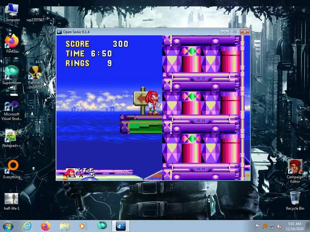Screen dimensions: 310x232
Task: Click the RINGS count 9
Action: pyautogui.click(x=110, y=63)
